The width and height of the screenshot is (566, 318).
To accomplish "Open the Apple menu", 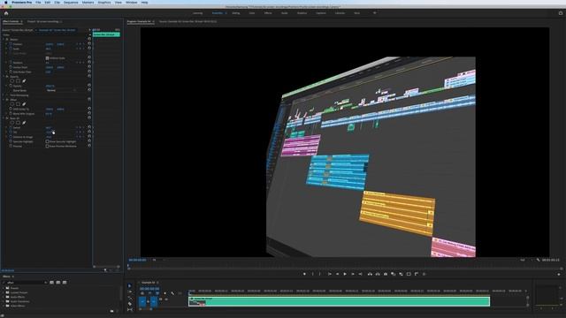I will [6, 3].
